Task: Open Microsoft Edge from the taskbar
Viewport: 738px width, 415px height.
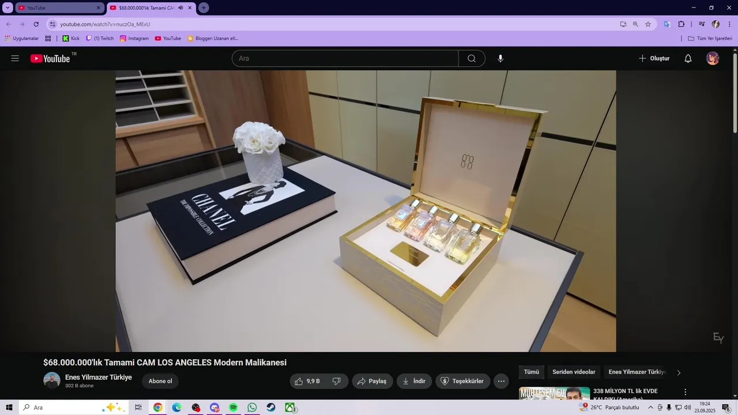Action: tap(176, 408)
